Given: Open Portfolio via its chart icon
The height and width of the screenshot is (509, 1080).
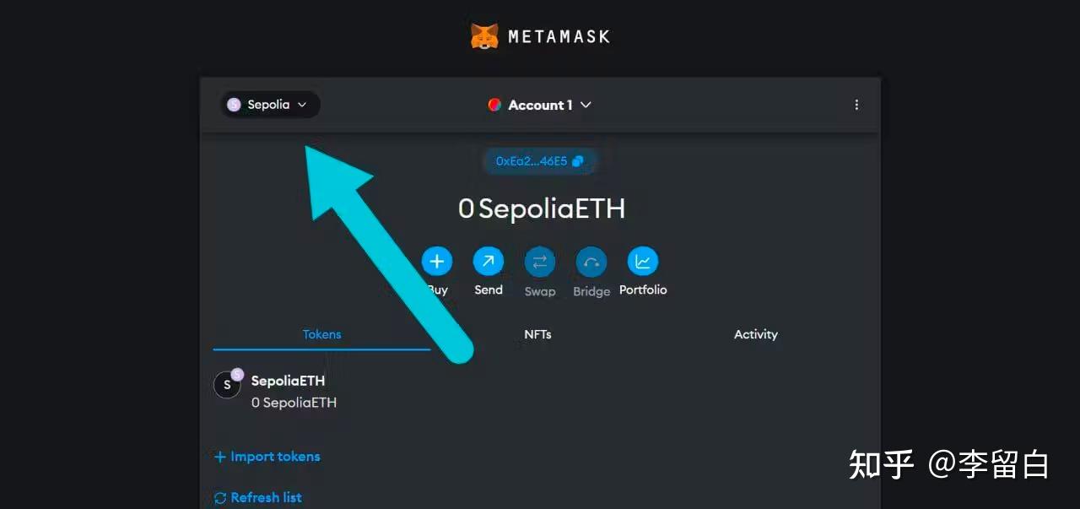Looking at the screenshot, I should pos(643,262).
